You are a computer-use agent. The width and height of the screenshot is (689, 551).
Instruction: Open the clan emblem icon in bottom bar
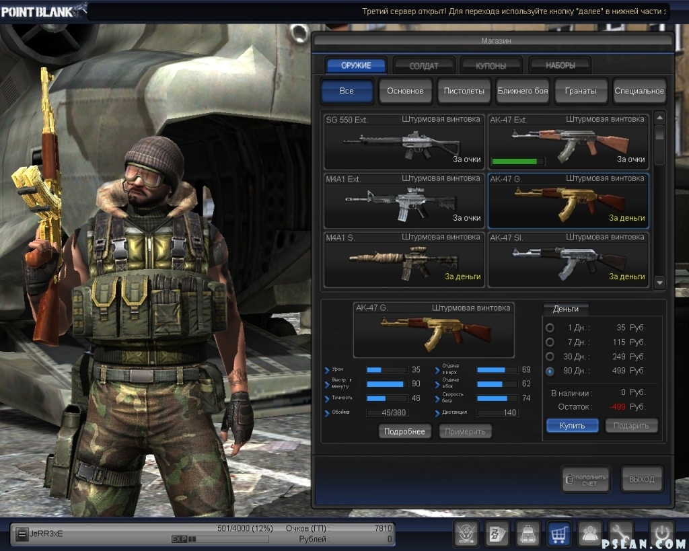(x=466, y=533)
